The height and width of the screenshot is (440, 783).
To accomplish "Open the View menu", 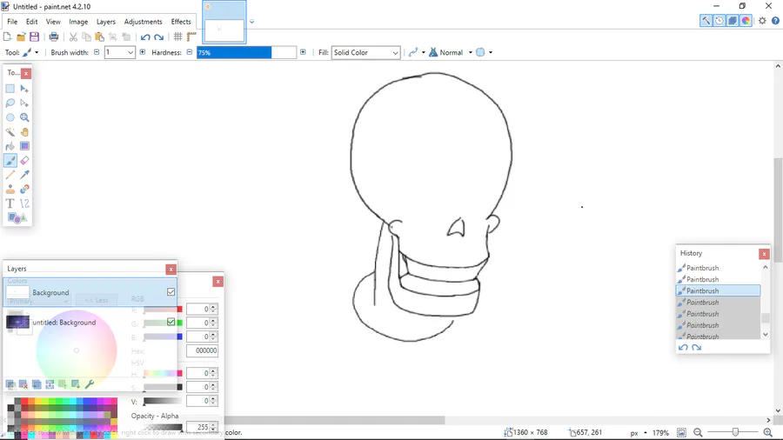I will (53, 22).
